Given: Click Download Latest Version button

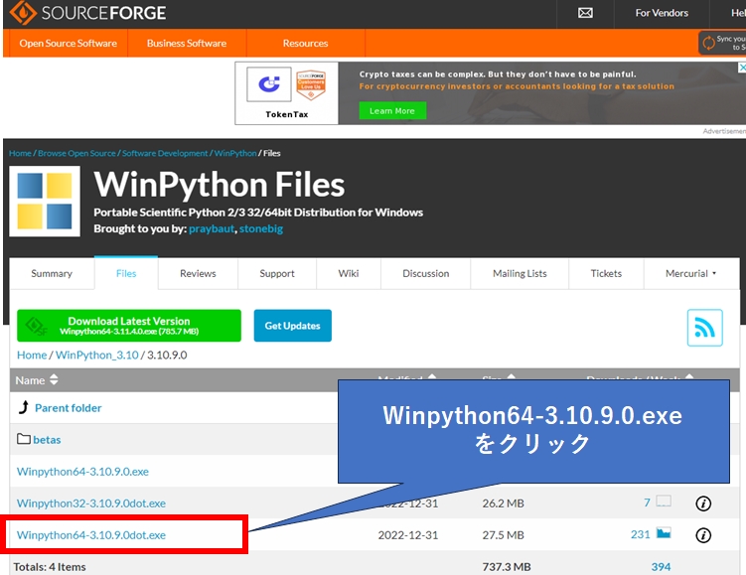Looking at the screenshot, I should [129, 326].
